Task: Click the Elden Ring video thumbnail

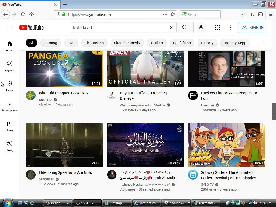Action: click(64, 145)
